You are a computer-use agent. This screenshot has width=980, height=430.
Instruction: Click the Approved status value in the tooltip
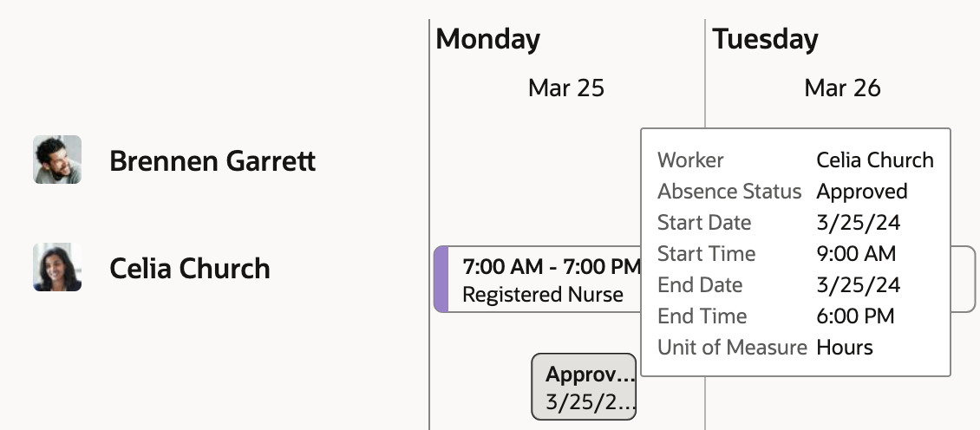[861, 192]
